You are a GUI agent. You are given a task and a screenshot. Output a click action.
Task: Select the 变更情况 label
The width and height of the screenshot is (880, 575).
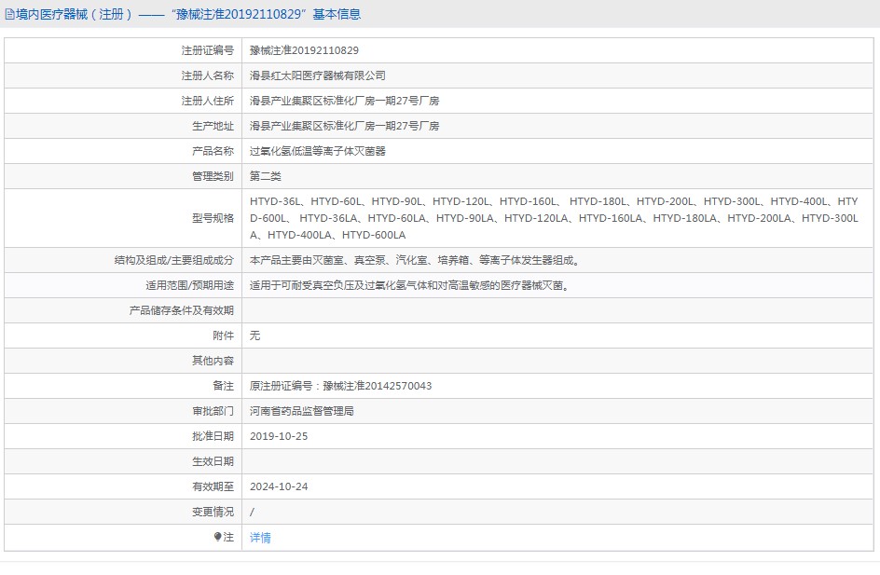(x=213, y=513)
